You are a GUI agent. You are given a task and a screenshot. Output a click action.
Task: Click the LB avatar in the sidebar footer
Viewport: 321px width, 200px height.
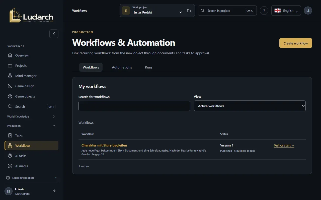tap(9, 191)
